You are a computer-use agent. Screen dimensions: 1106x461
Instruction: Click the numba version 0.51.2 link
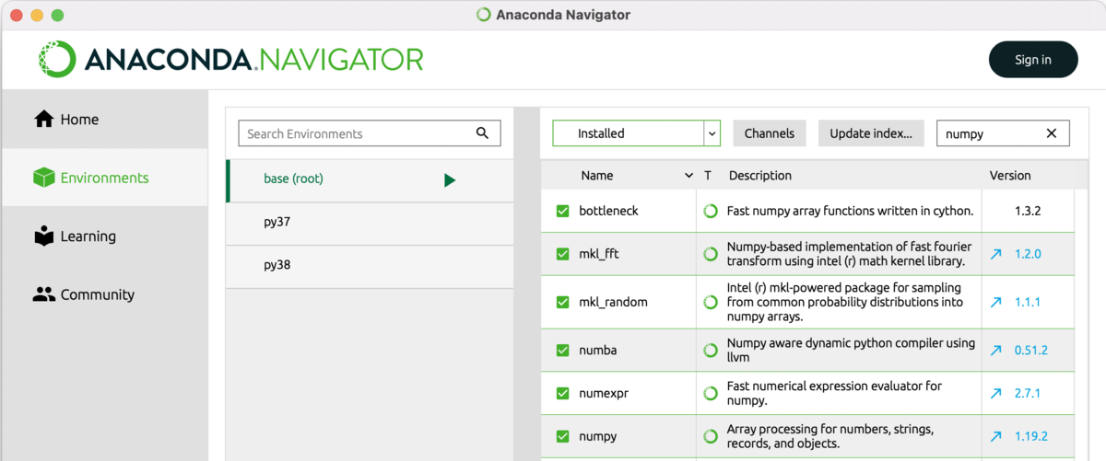pos(1030,351)
